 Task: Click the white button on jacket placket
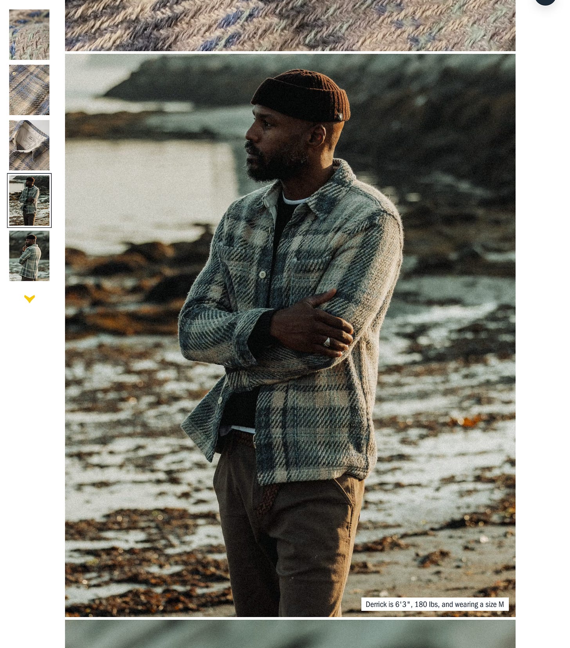coord(262,275)
